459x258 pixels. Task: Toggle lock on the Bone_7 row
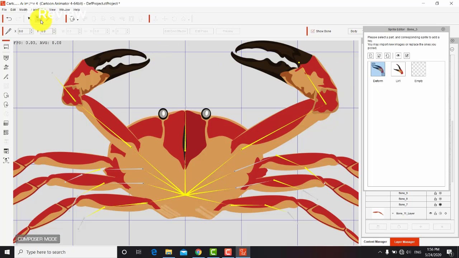pyautogui.click(x=435, y=205)
